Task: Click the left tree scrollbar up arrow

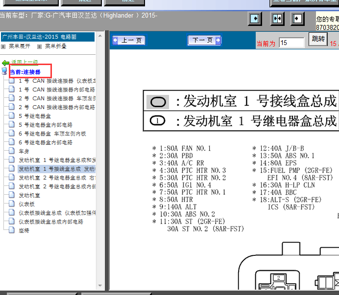Action: tap(100, 36)
